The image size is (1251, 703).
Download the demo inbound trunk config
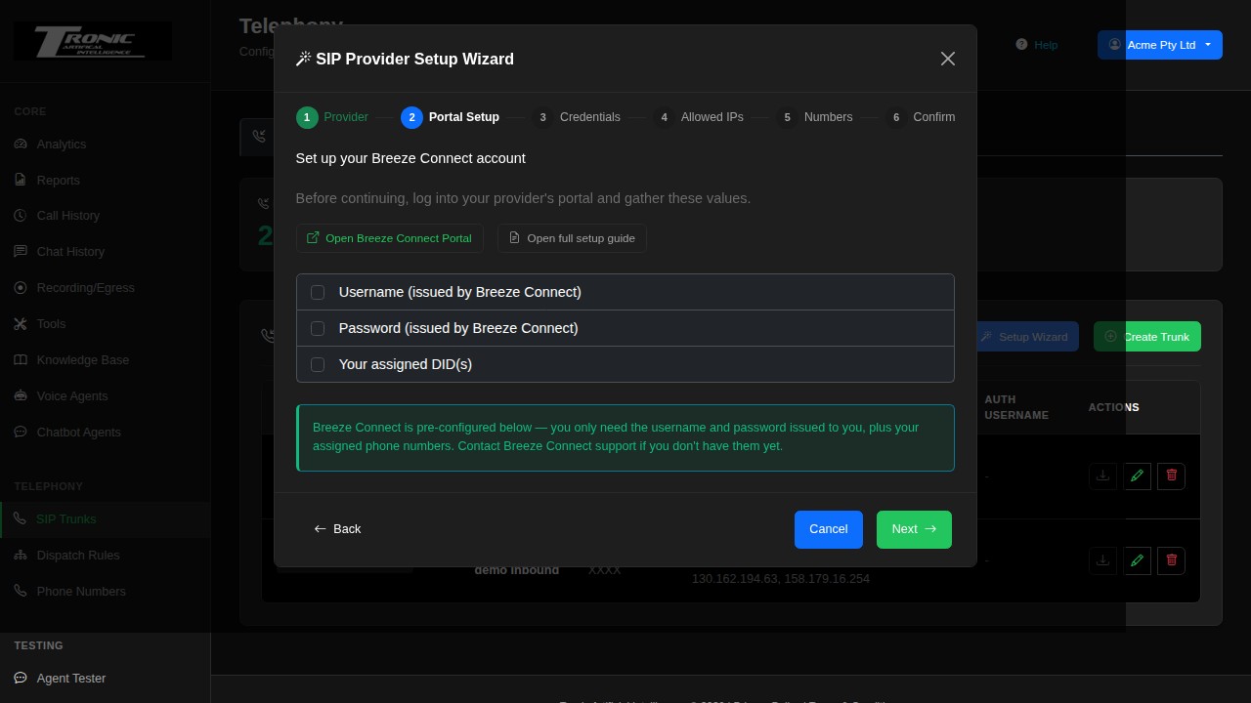[1102, 560]
